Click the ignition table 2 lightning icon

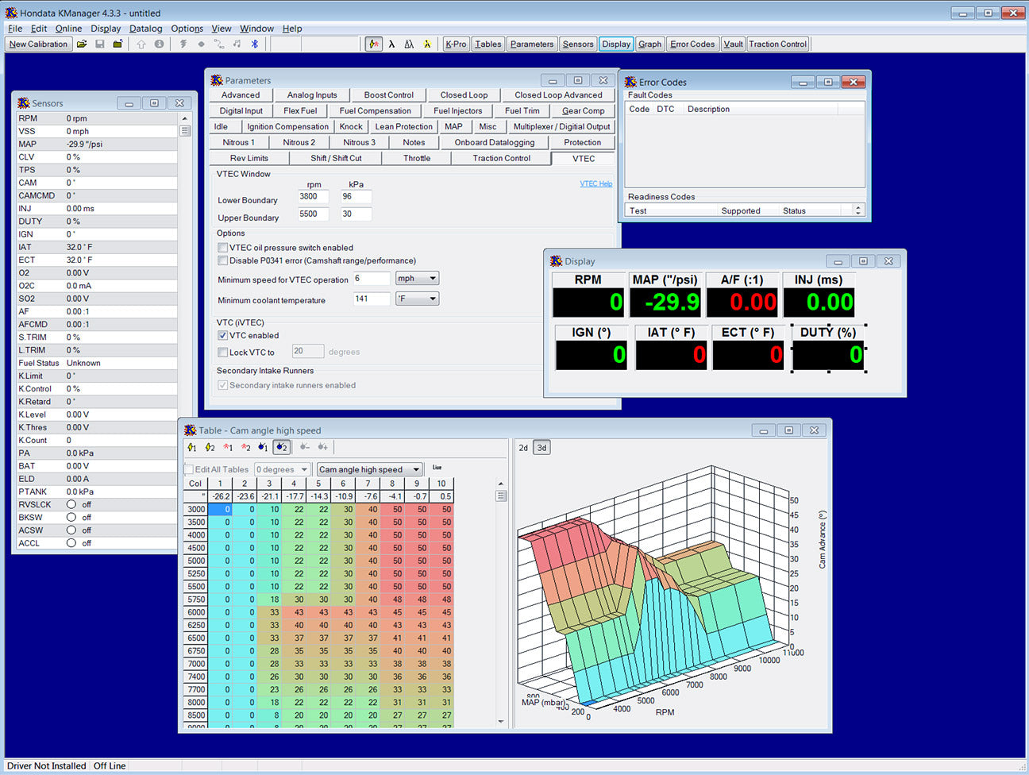coord(210,448)
